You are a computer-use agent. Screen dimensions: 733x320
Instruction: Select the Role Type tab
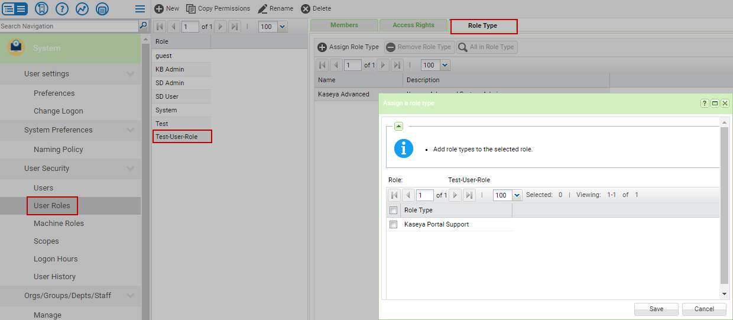tap(483, 26)
